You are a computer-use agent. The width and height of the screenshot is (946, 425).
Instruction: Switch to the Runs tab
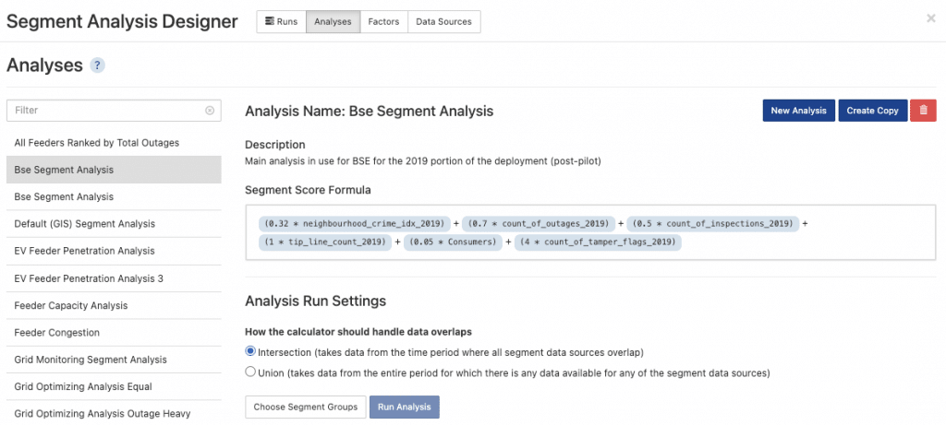pyautogui.click(x=281, y=21)
